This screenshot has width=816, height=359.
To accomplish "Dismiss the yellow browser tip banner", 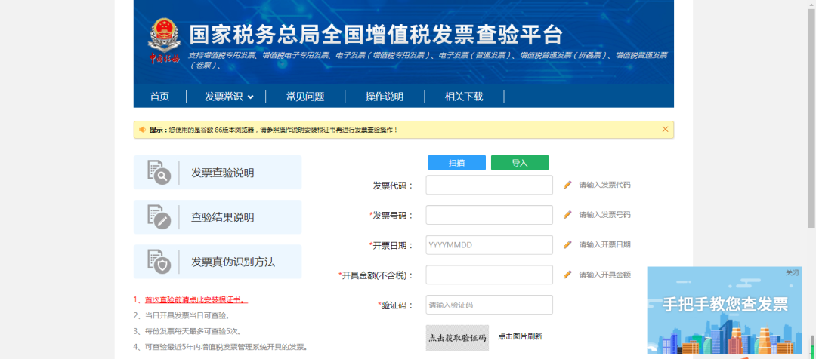I will pos(665,130).
